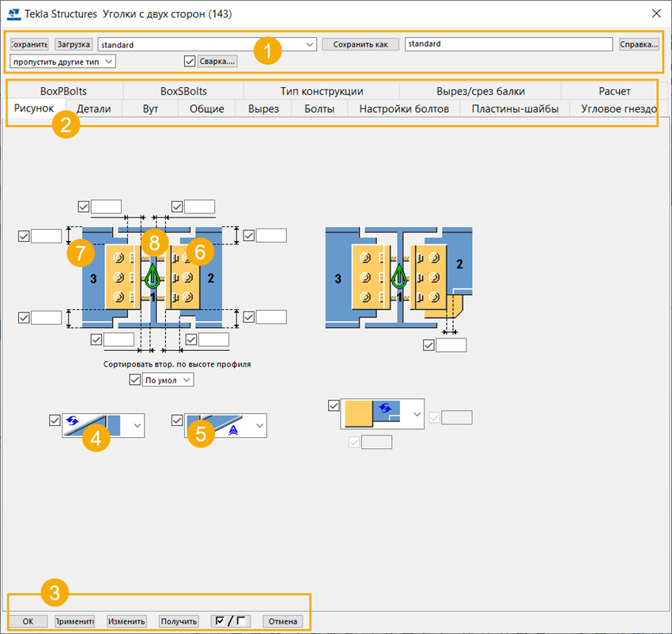
Task: Toggle checkbox under the seat angle diagram
Action: [428, 345]
